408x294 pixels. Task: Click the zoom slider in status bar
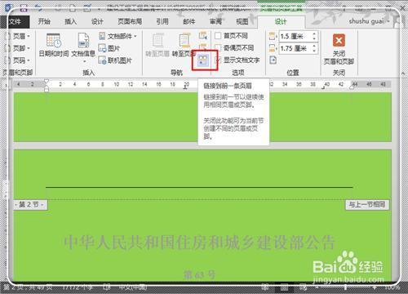click(x=345, y=287)
